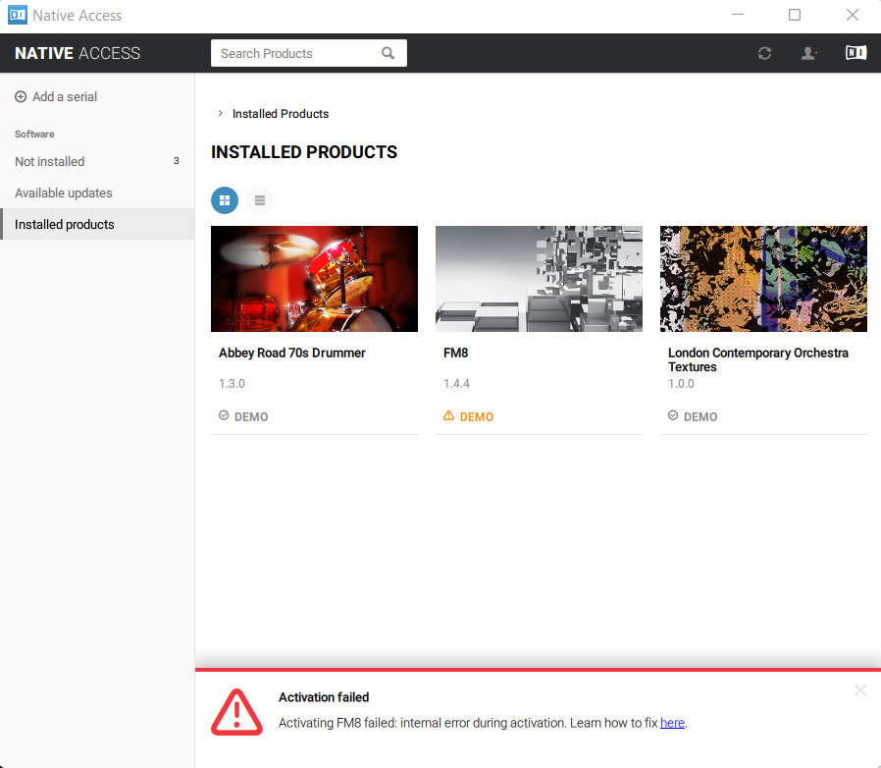
Task: Open the user account icon menu
Action: (808, 53)
